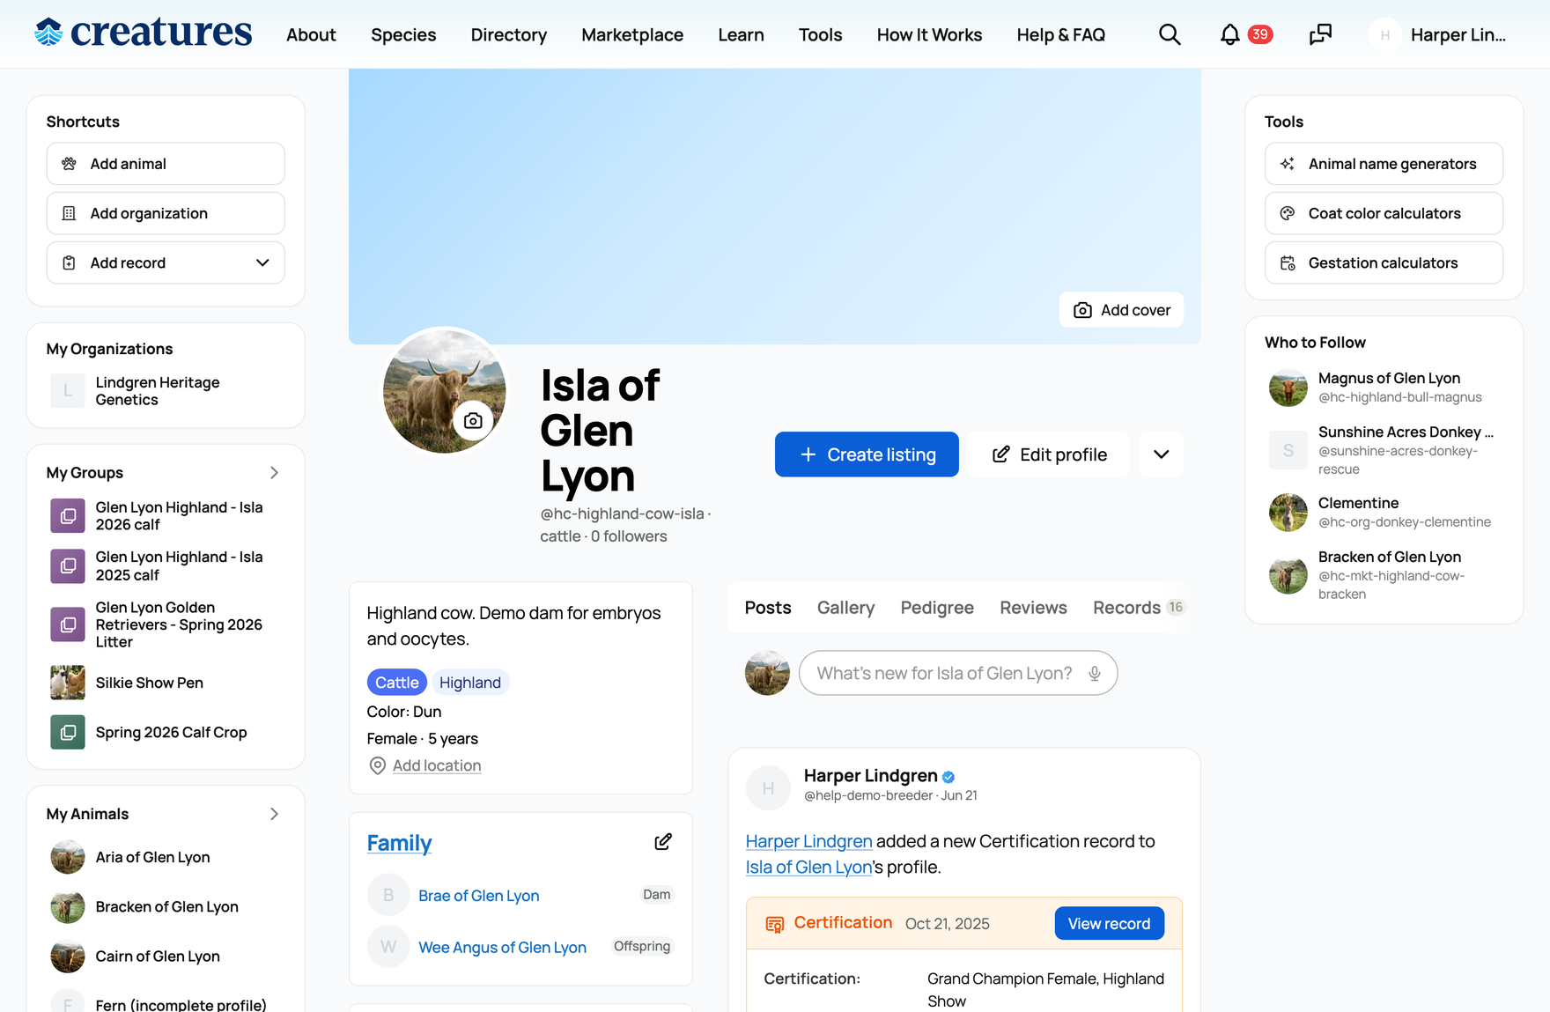Click Magnus of Glen Lyon avatar
Viewport: 1550px width, 1012px height.
pyautogui.click(x=1288, y=388)
